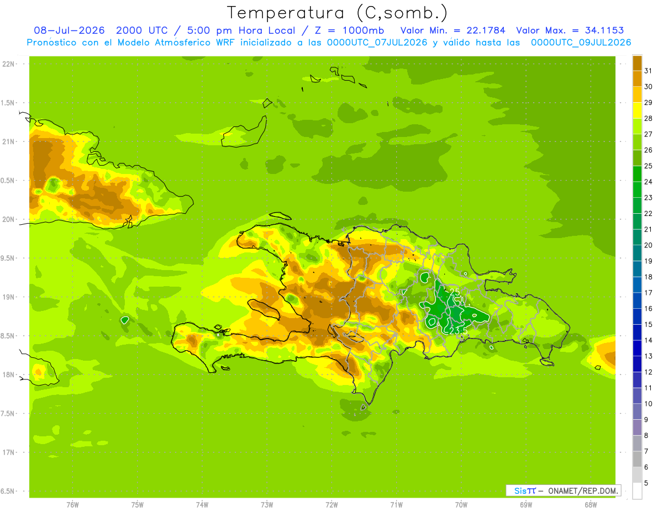This screenshot has height=512, width=663.
Task: Click the '68W' longitude axis label
Action: point(591,505)
